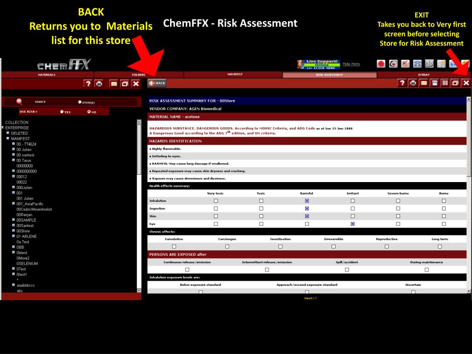
Task: Check Inhalation Very toxic checkbox
Action: [216, 201]
